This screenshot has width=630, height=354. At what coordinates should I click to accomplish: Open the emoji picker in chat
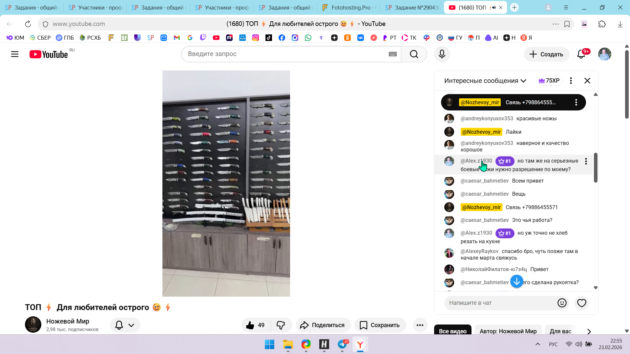[562, 303]
